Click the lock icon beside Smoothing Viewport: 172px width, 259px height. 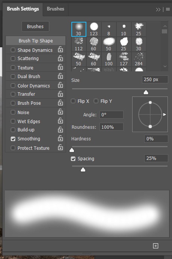[60, 138]
